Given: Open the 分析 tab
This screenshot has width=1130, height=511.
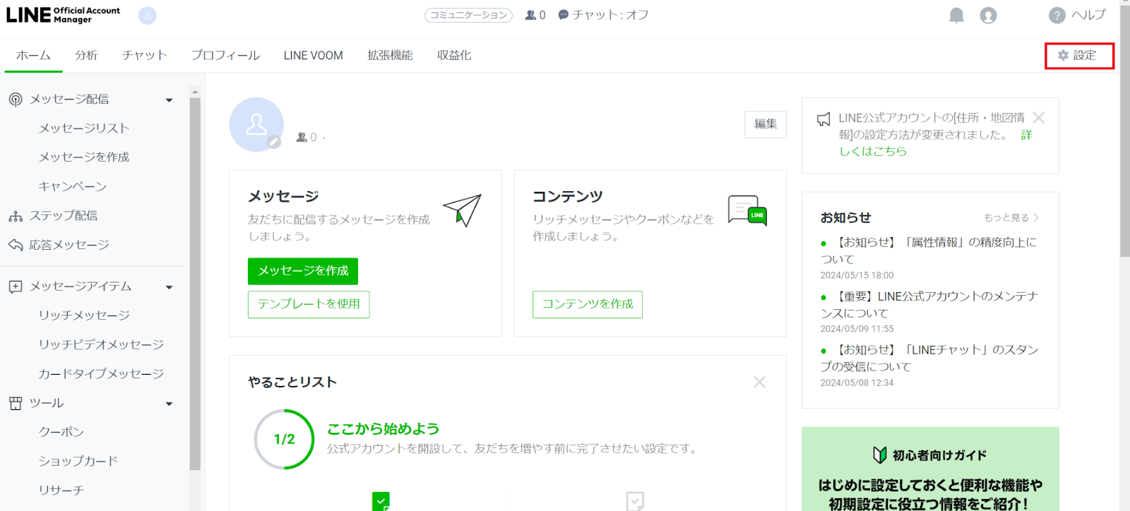Looking at the screenshot, I should click(86, 55).
